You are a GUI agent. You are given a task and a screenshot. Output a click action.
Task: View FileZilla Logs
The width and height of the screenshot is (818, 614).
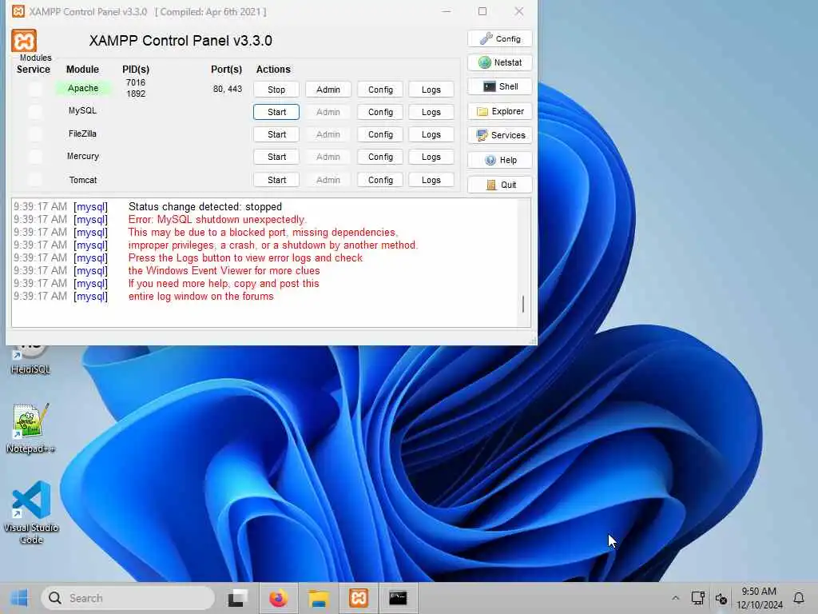[431, 134]
